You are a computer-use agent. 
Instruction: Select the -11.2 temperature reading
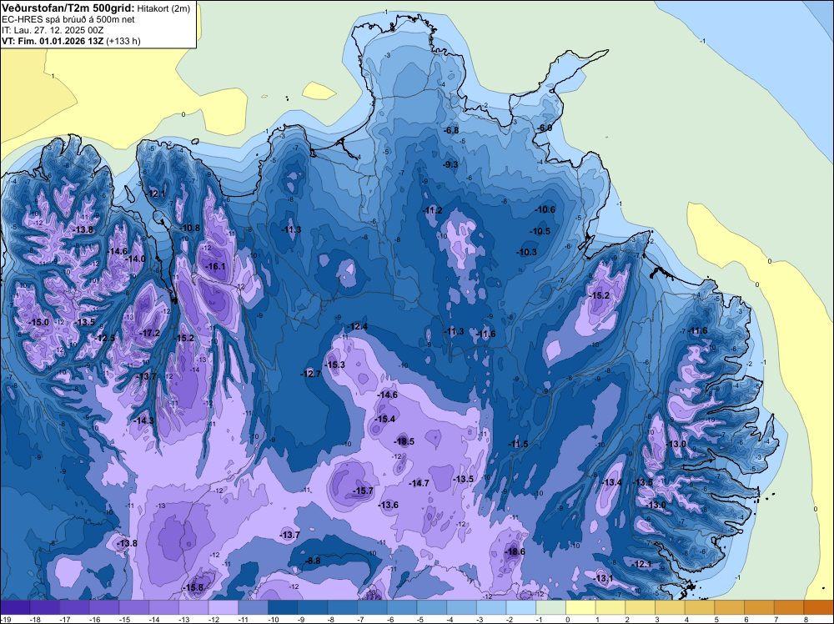(x=432, y=211)
